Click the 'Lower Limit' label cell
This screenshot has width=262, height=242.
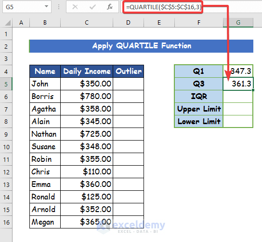(199, 122)
